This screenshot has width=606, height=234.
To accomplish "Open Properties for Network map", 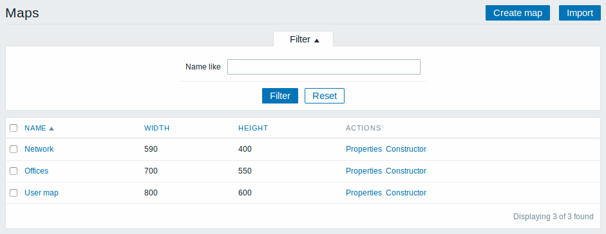I will (364, 148).
